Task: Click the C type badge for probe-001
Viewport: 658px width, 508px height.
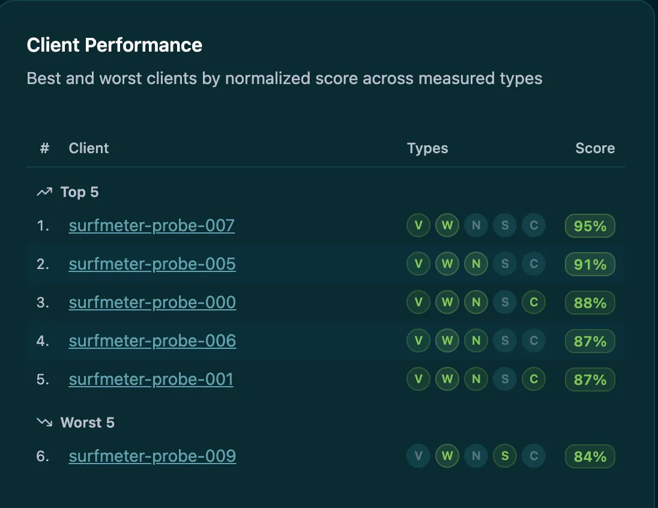Action: pyautogui.click(x=534, y=379)
